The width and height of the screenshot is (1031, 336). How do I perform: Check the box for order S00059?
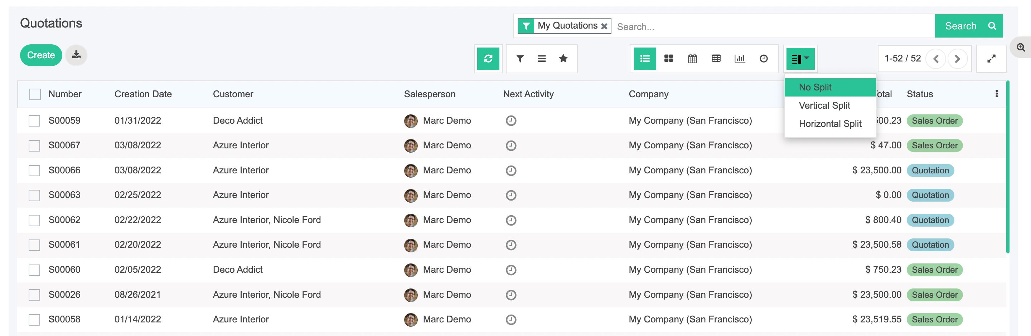(x=34, y=121)
